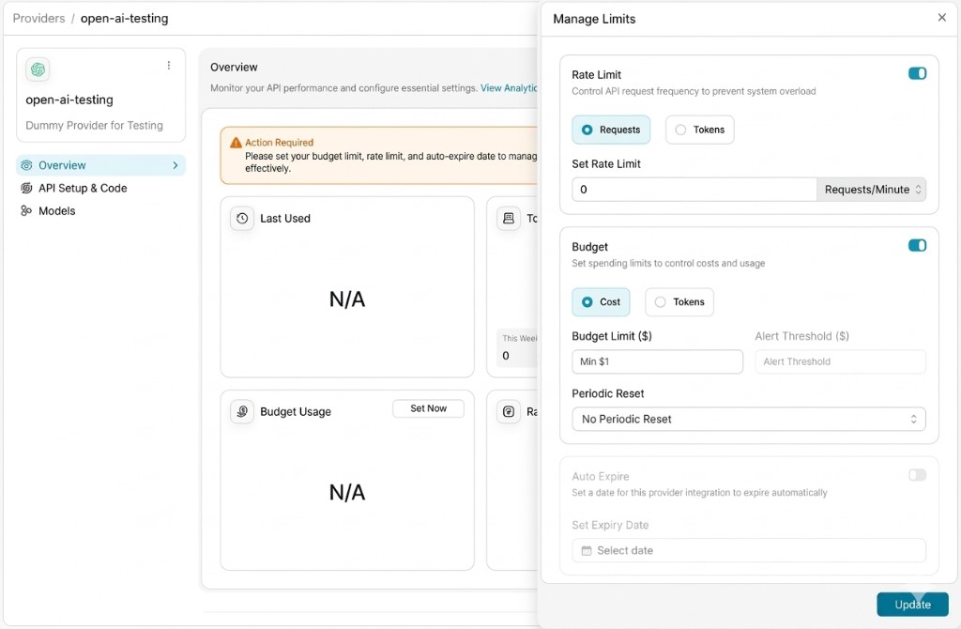
Task: Open the three-dot provider options menu
Action: [169, 65]
